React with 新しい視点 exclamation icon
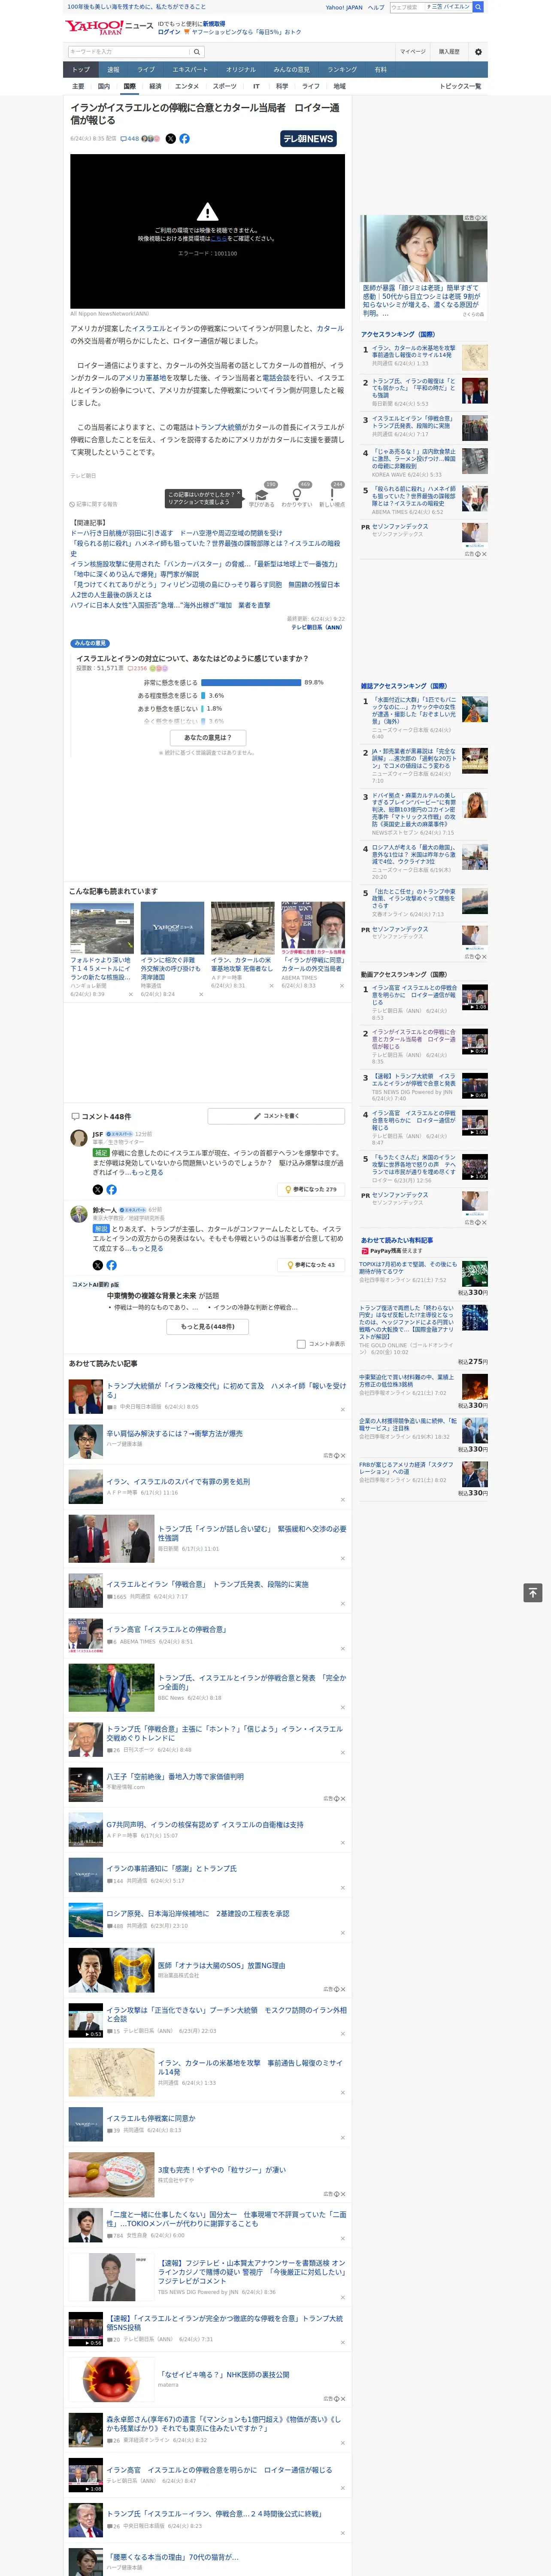The height and width of the screenshot is (2576, 551). tap(332, 495)
